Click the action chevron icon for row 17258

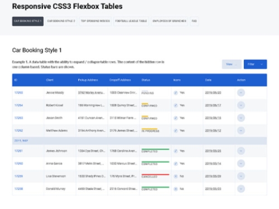click(241, 189)
